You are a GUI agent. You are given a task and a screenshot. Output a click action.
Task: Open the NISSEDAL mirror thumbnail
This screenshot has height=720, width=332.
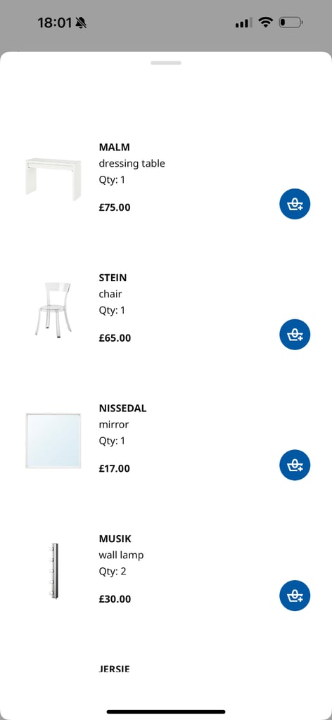(x=53, y=440)
